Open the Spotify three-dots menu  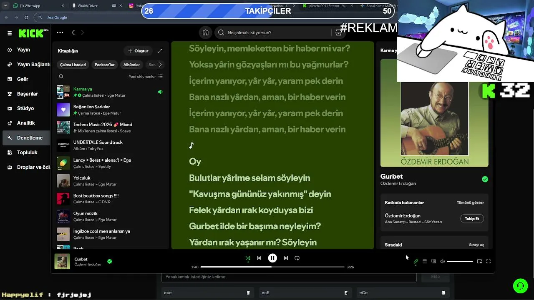click(x=60, y=32)
